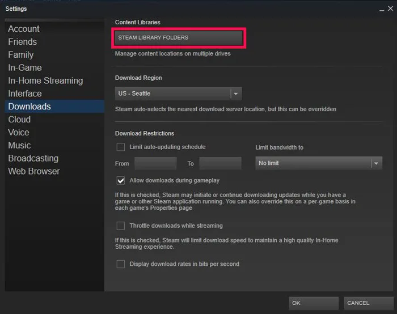397x314 pixels.
Task: Confirm settings with the OK button
Action: [314, 303]
